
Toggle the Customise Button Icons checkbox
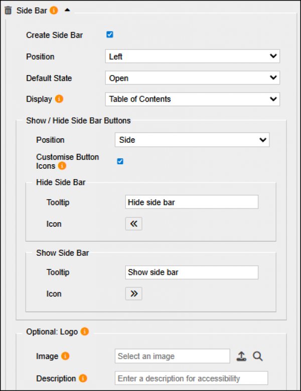[120, 161]
